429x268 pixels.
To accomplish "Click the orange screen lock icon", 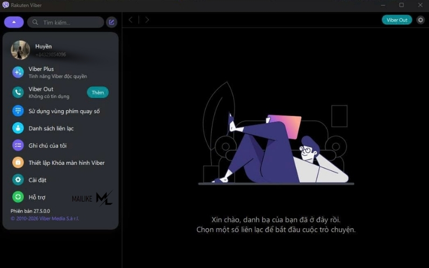I will point(18,162).
